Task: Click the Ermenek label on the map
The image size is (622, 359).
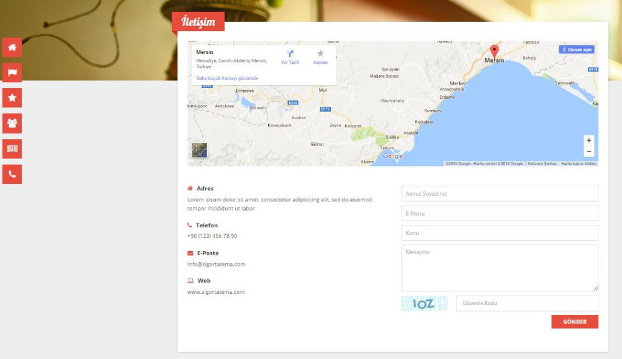Action: coord(244,91)
